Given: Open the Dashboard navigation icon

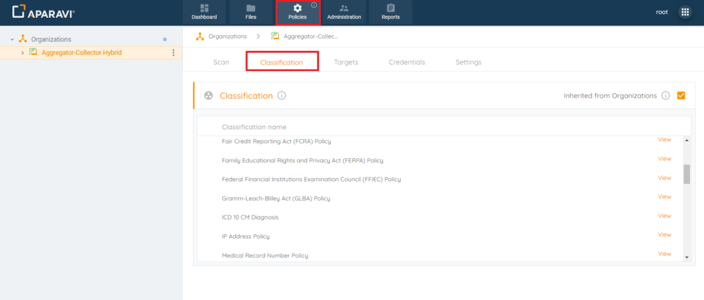Looking at the screenshot, I should (x=204, y=8).
